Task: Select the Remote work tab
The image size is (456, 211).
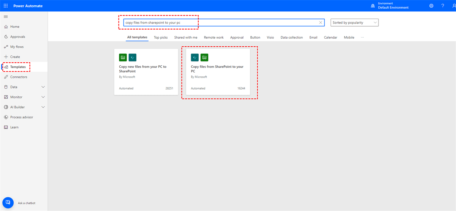Action: tap(214, 38)
